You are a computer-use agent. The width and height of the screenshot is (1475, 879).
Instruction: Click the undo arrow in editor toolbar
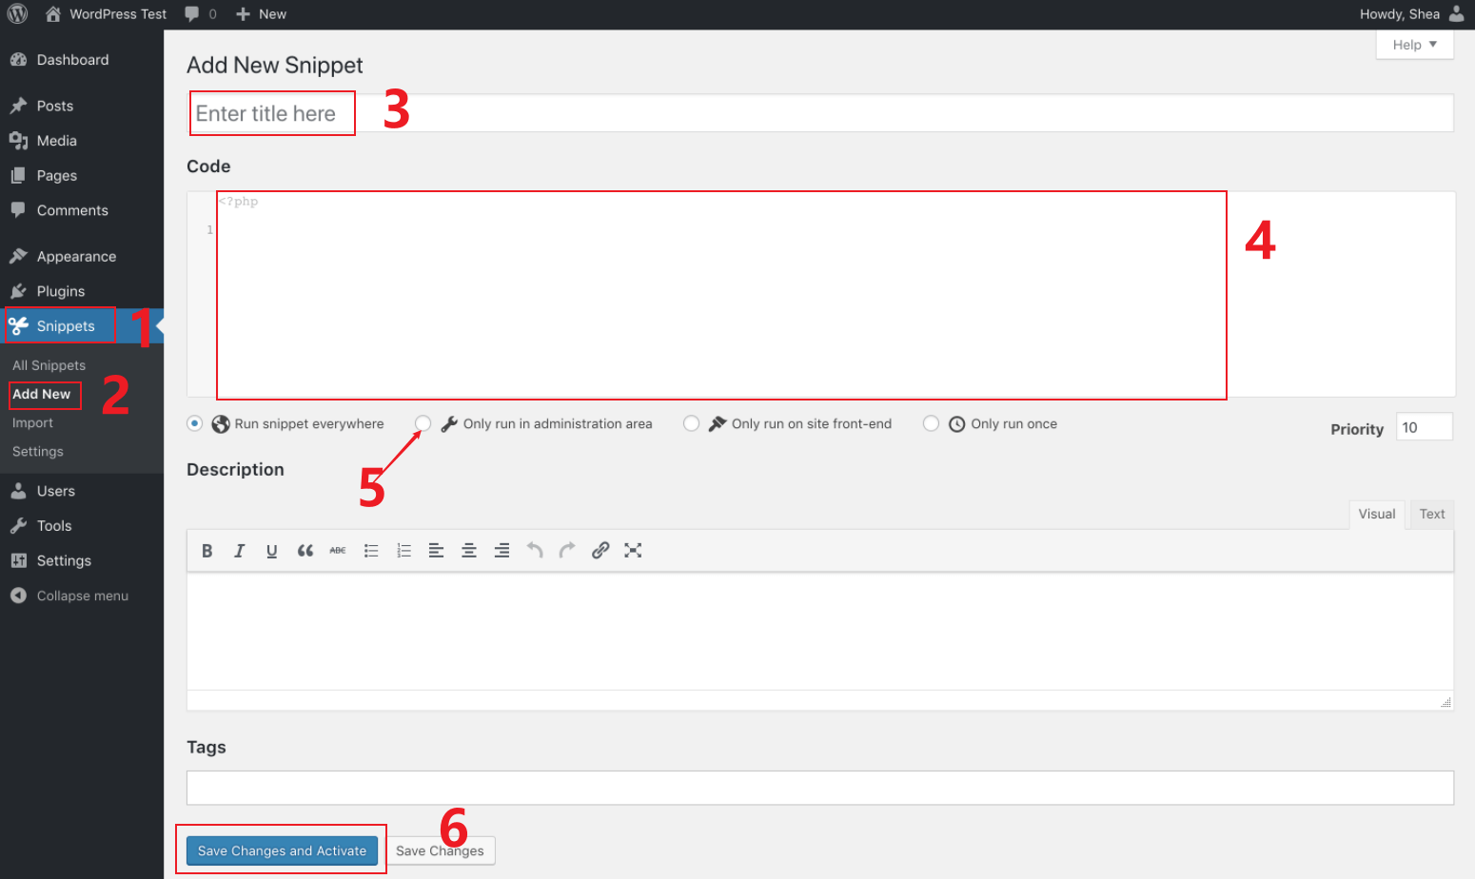tap(535, 551)
